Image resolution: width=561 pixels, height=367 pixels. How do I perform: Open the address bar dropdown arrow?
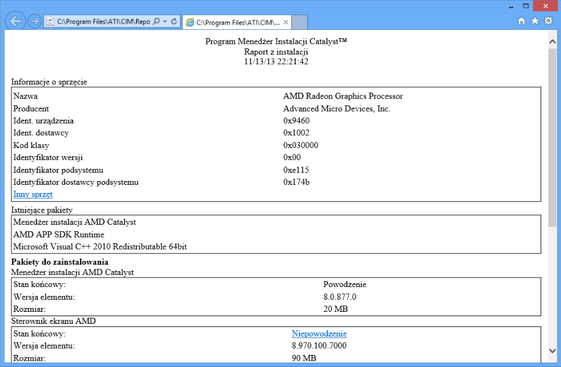coord(165,22)
